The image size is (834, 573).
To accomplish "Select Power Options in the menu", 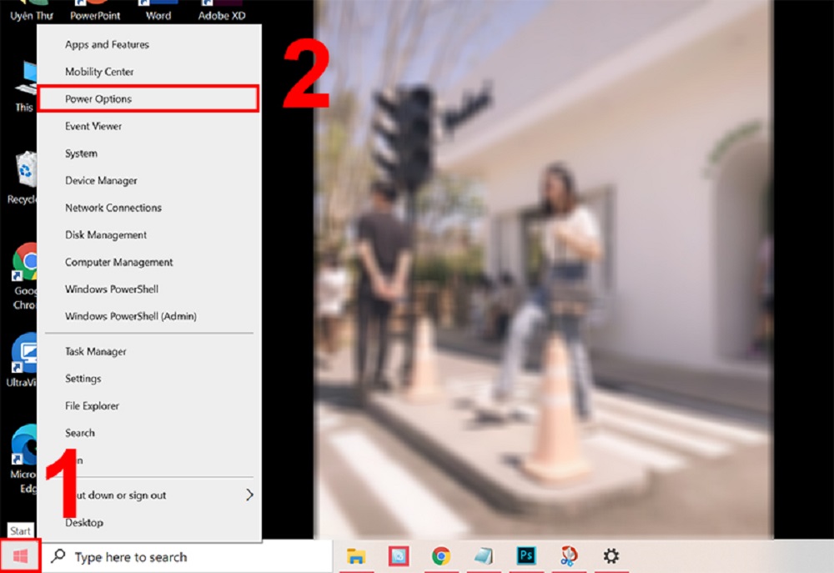I will click(x=149, y=99).
